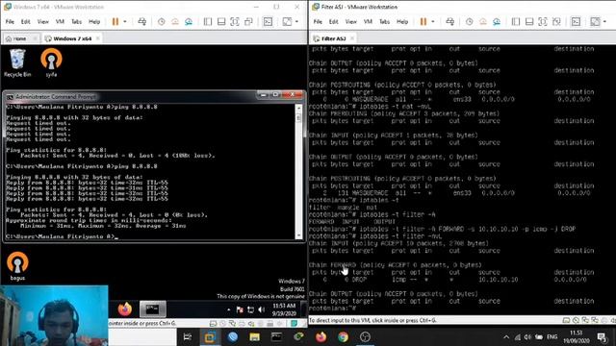Click stretch guest icon in Windows 7 x64 window
Screen dimensions: 616x346
click(x=288, y=21)
